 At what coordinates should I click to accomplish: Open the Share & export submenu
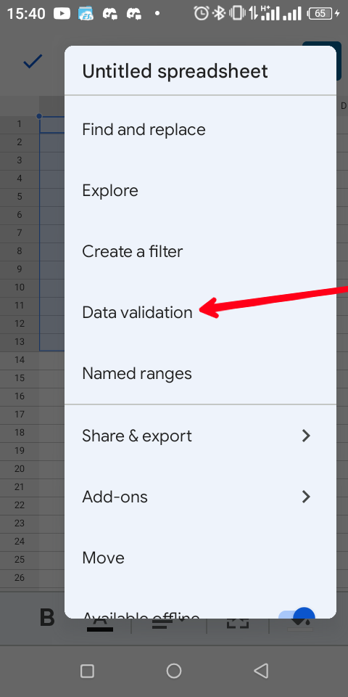coord(200,436)
